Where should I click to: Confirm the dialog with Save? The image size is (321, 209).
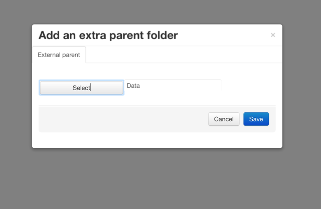click(x=256, y=119)
